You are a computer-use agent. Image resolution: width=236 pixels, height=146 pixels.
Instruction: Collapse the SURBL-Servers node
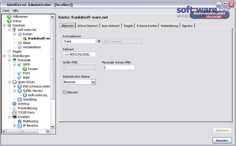[15, 91]
